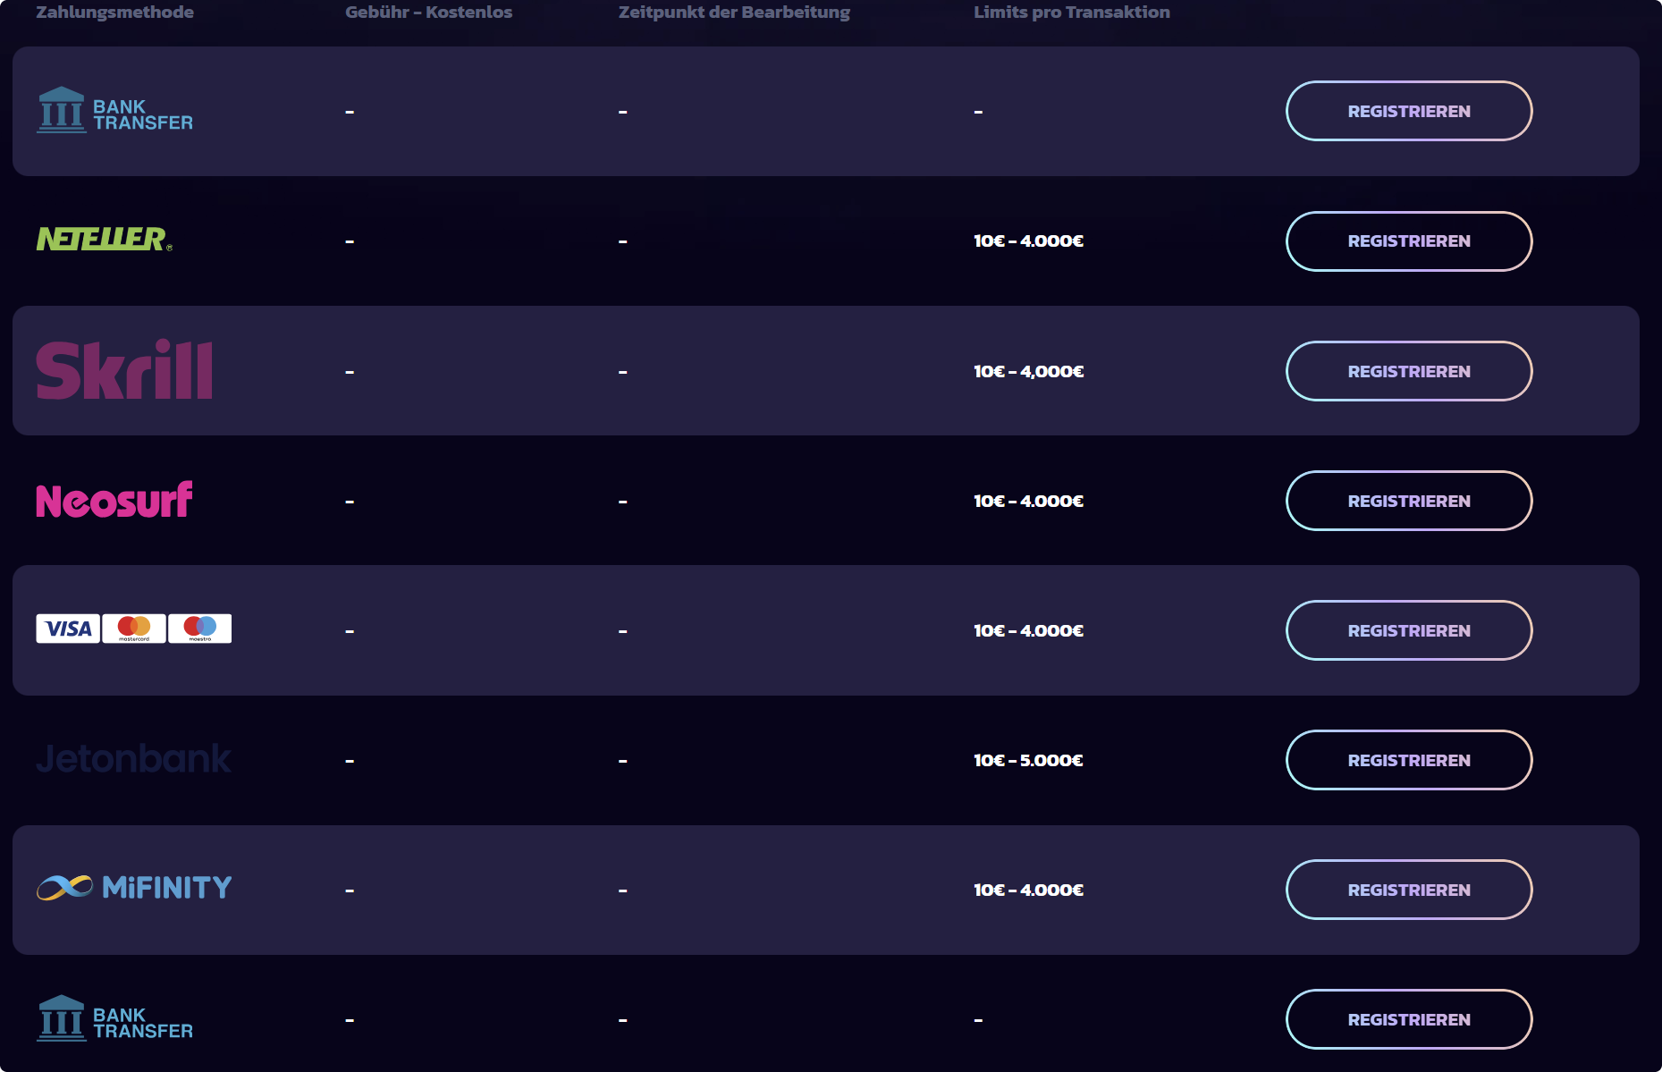The width and height of the screenshot is (1662, 1072).
Task: Click Registrieren for Neteller
Action: tap(1409, 241)
